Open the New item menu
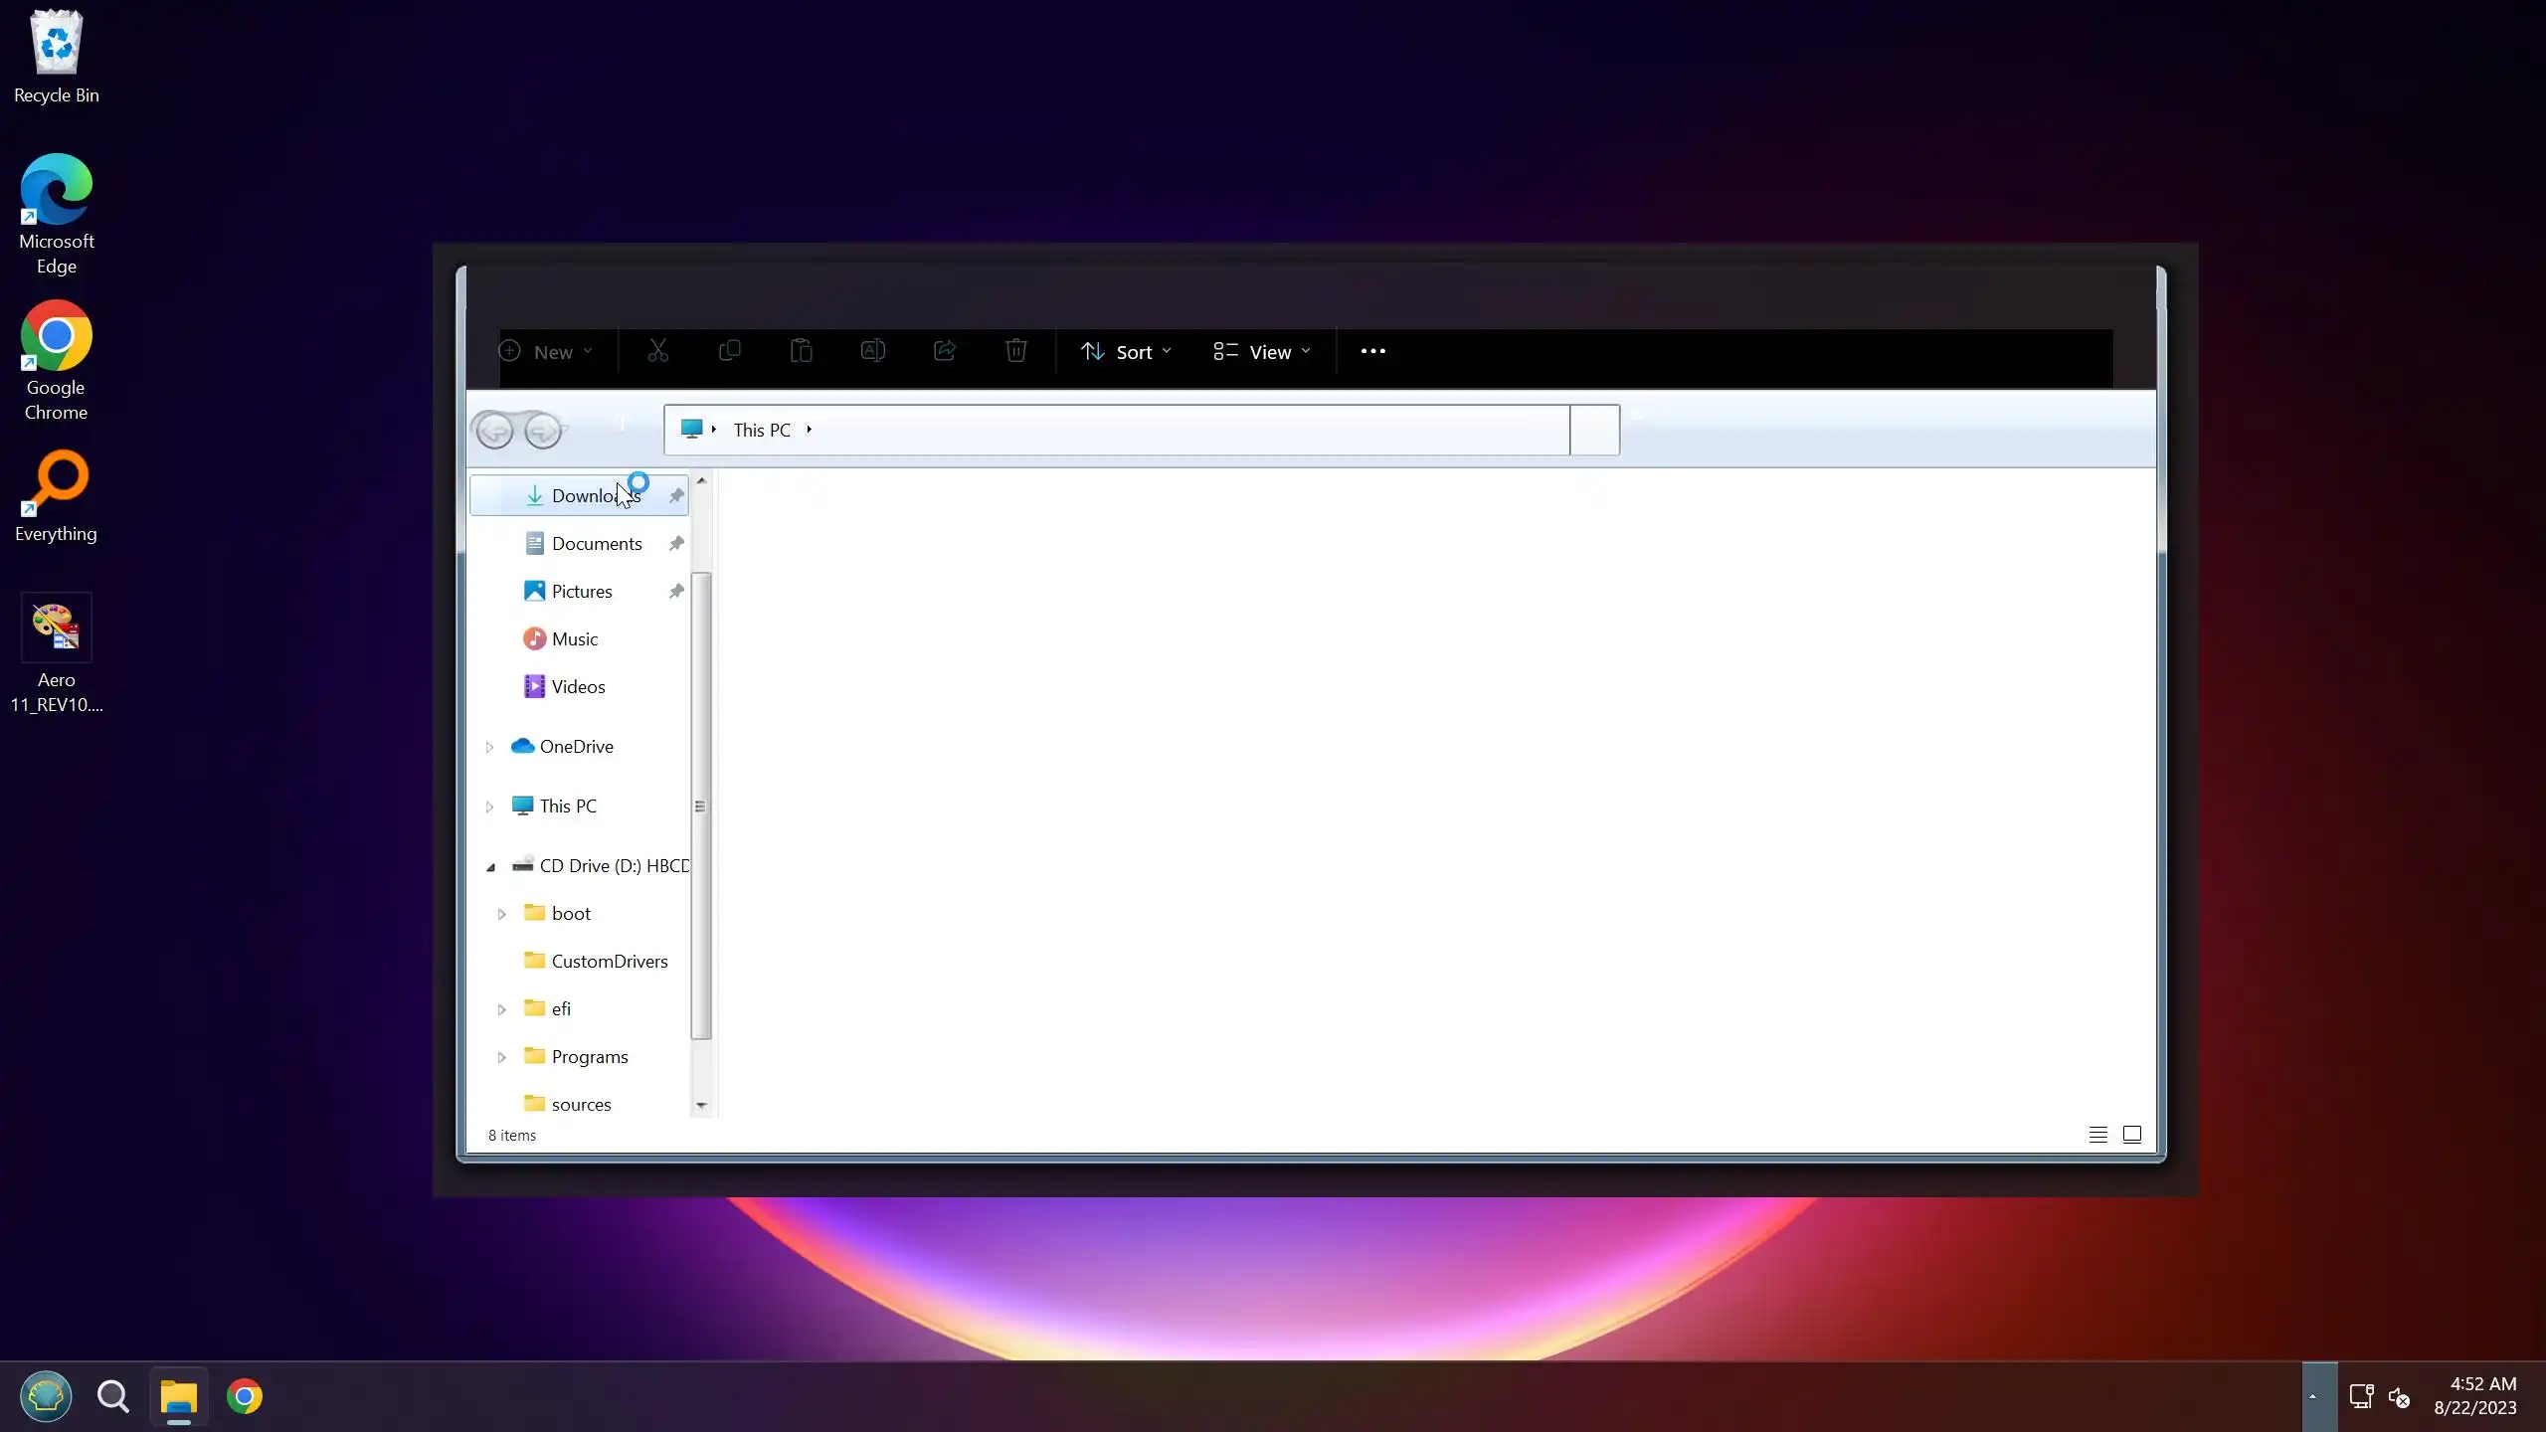 [x=545, y=352]
